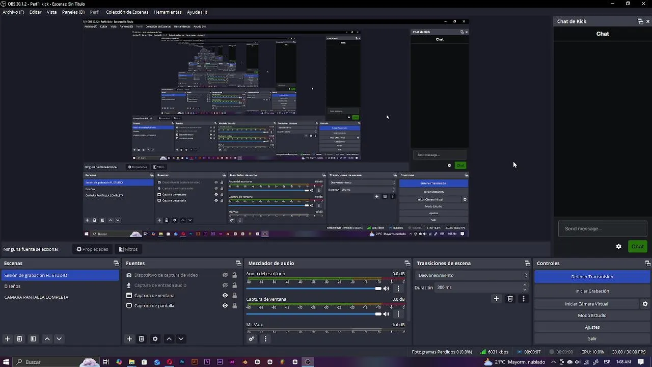Open Windows Start menu

click(6, 362)
